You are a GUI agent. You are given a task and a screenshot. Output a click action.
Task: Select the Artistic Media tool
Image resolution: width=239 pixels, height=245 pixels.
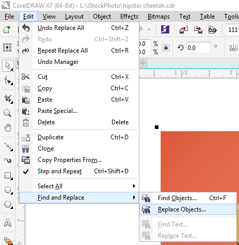click(8, 160)
